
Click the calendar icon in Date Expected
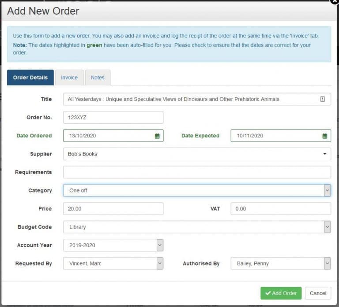[325, 136]
